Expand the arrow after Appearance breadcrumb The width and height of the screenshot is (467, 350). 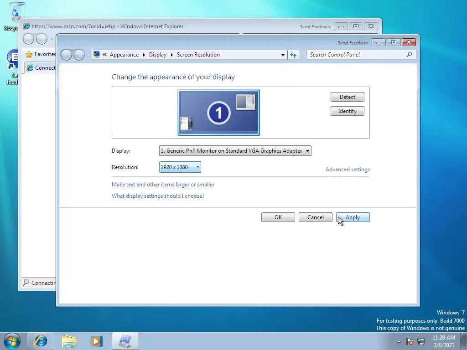144,55
